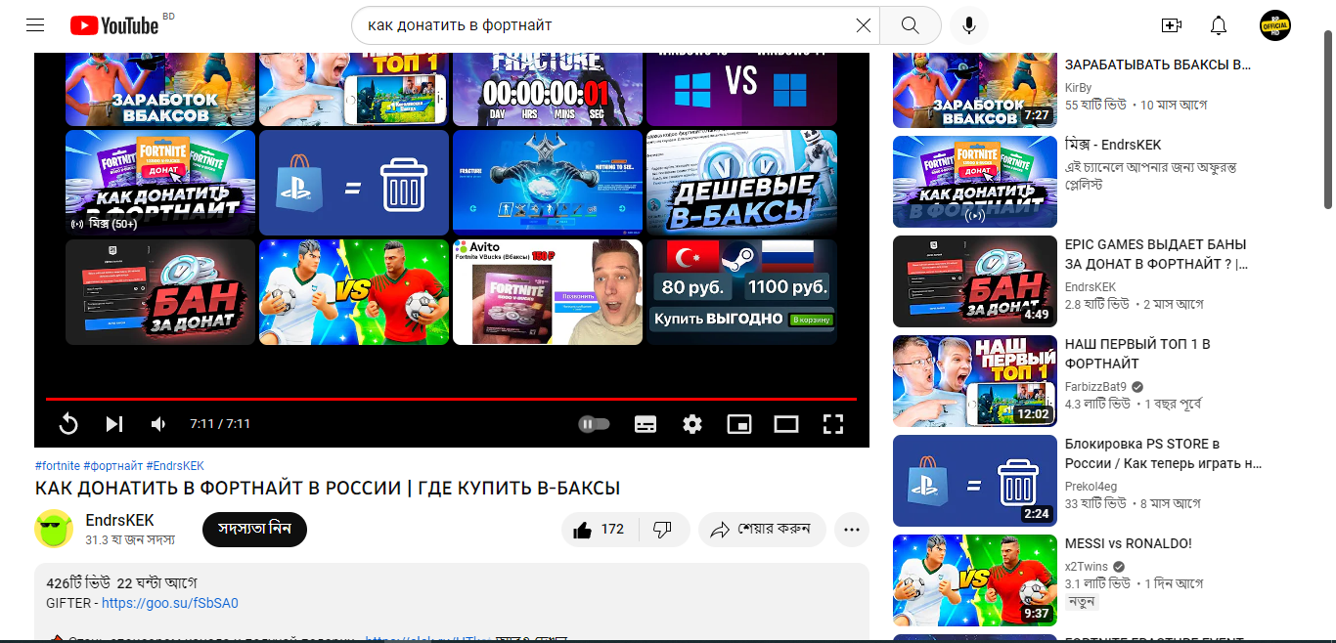Image resolution: width=1336 pixels, height=643 pixels.
Task: Open sidebar PS Store 2:24 thumbnail
Action: coord(975,481)
